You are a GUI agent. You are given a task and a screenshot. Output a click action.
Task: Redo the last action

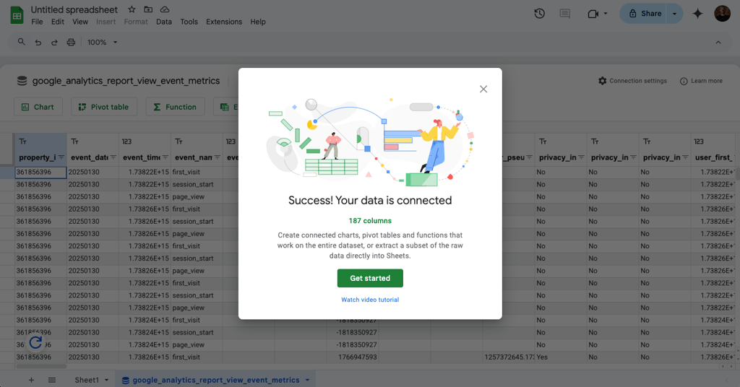point(54,43)
